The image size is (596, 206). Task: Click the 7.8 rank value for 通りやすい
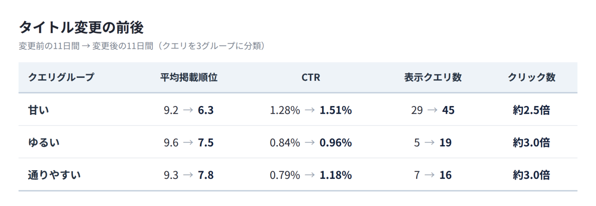(206, 175)
